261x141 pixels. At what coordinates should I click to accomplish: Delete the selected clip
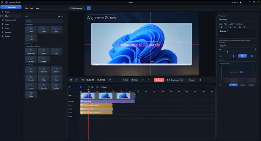click(x=135, y=80)
